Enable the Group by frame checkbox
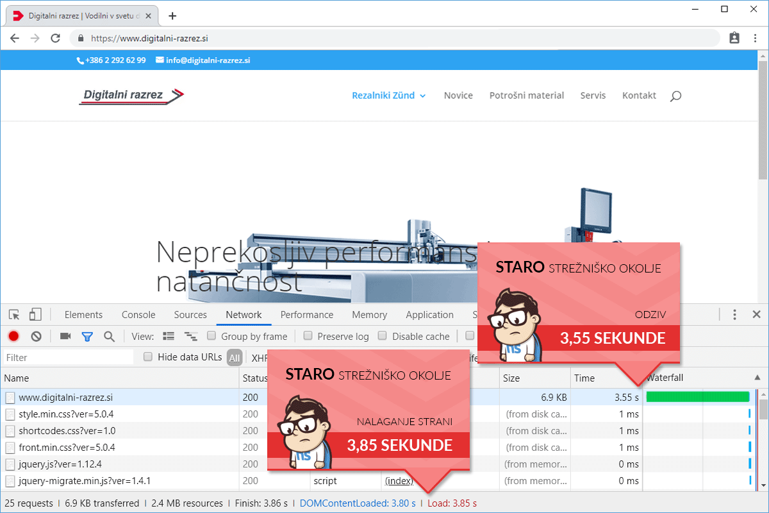The height and width of the screenshot is (513, 769). (211, 336)
